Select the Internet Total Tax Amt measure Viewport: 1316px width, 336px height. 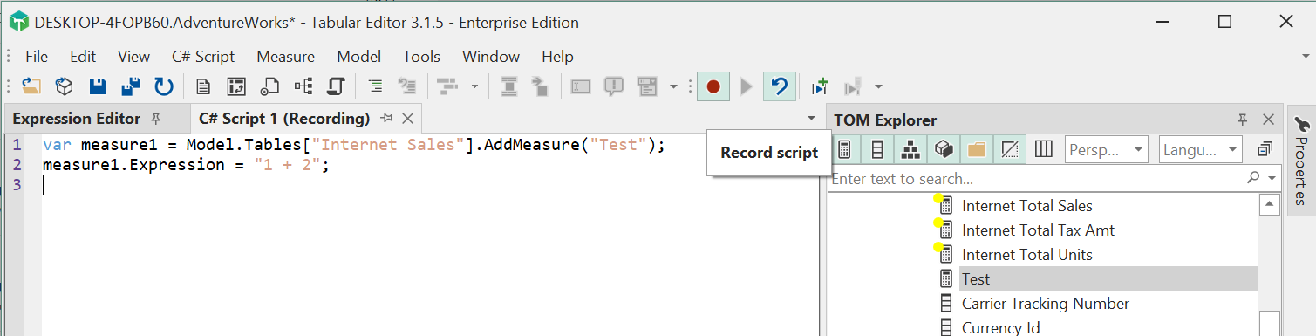1038,230
